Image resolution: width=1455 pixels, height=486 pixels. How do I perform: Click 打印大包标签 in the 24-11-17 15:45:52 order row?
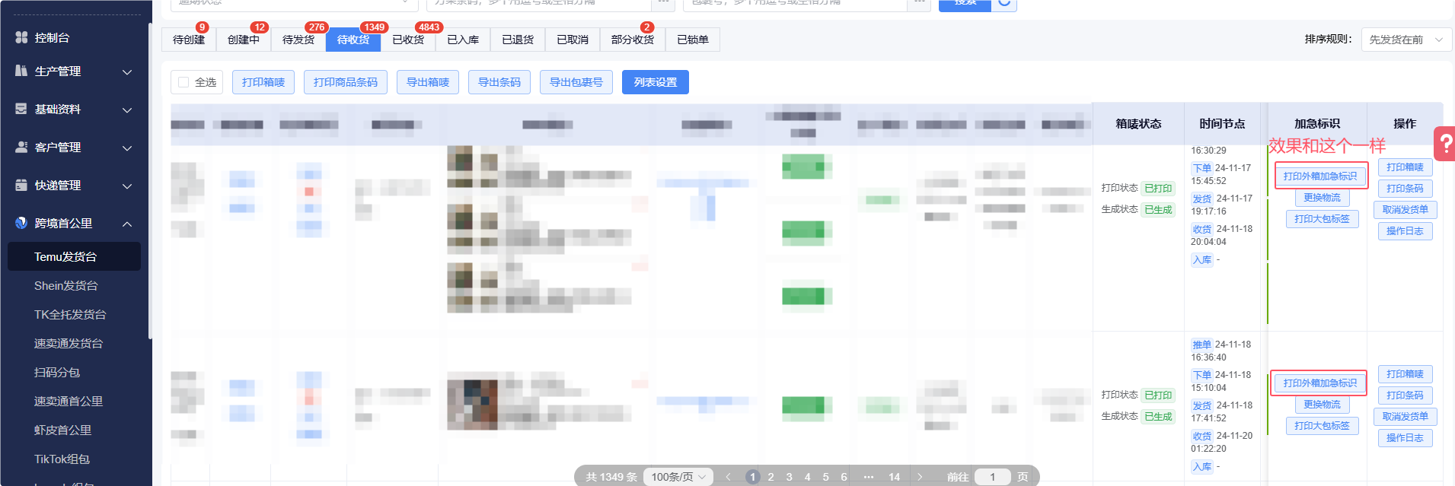[1323, 219]
